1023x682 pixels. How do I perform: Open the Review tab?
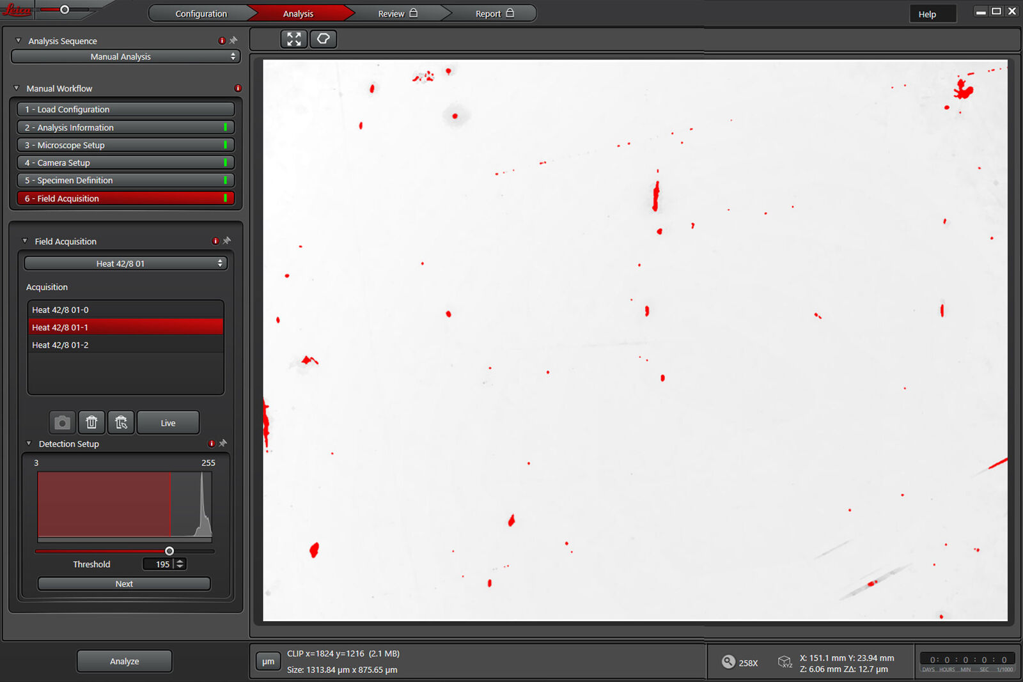point(396,13)
